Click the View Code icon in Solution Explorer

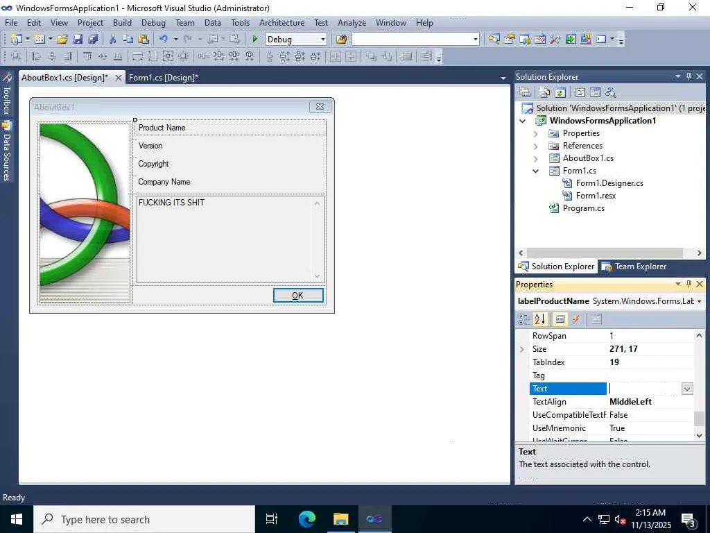click(x=580, y=92)
